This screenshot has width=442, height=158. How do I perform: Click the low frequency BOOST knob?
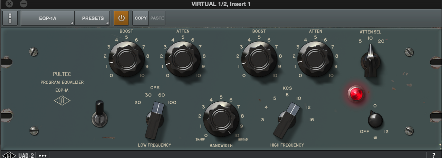(126, 59)
